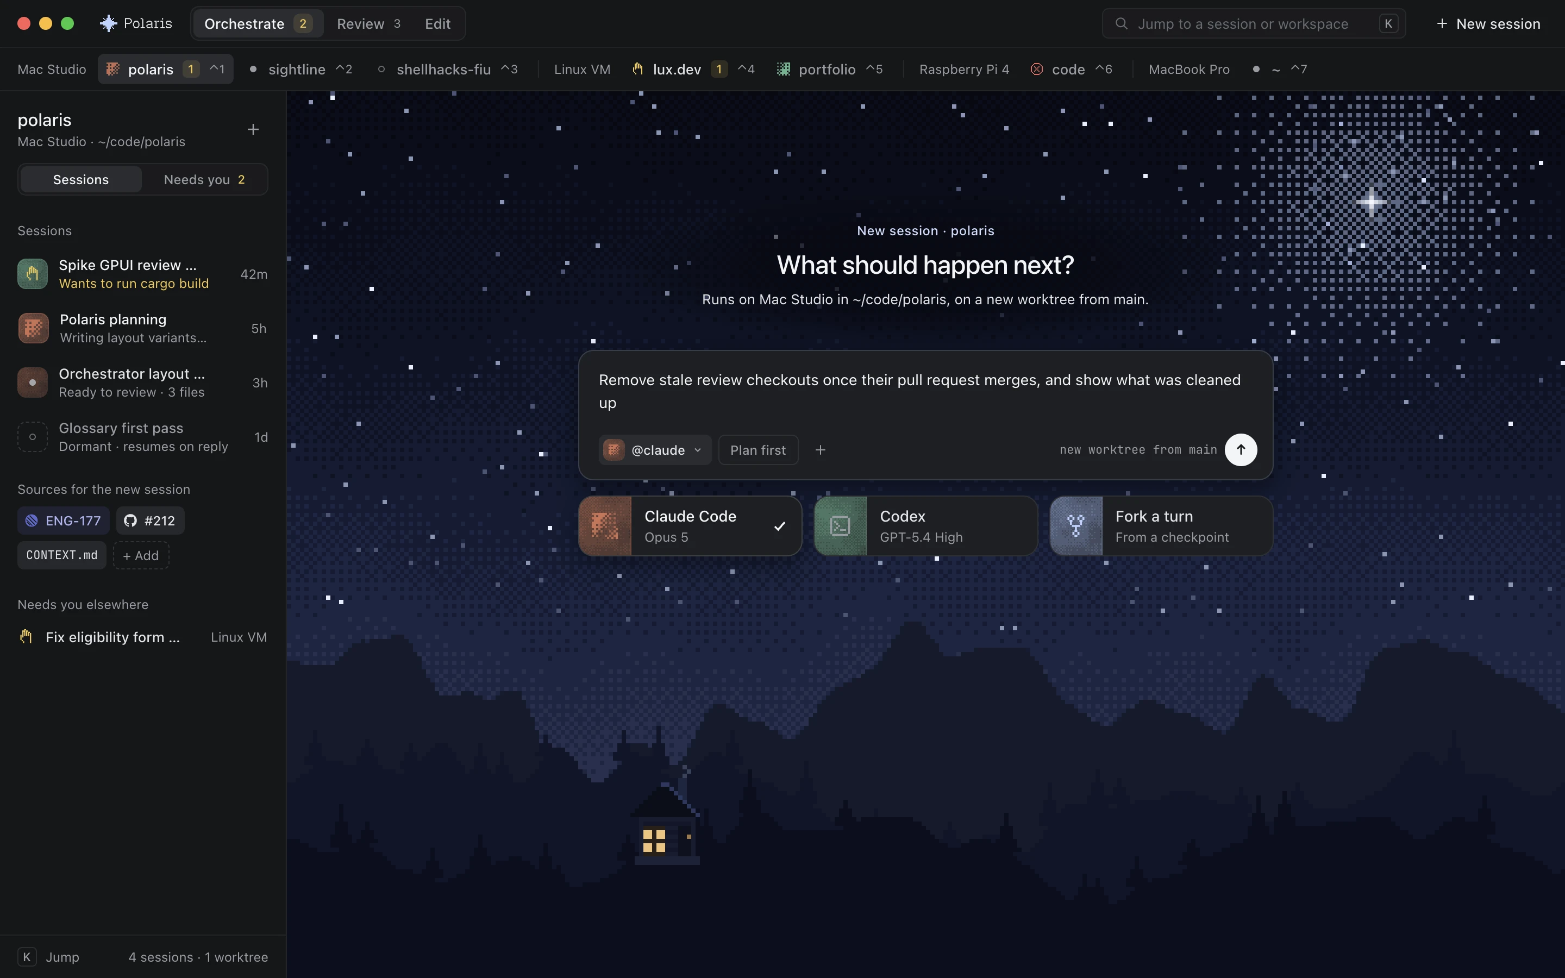The height and width of the screenshot is (978, 1565).
Task: Click the portfolio workspace pixel icon
Action: point(782,69)
